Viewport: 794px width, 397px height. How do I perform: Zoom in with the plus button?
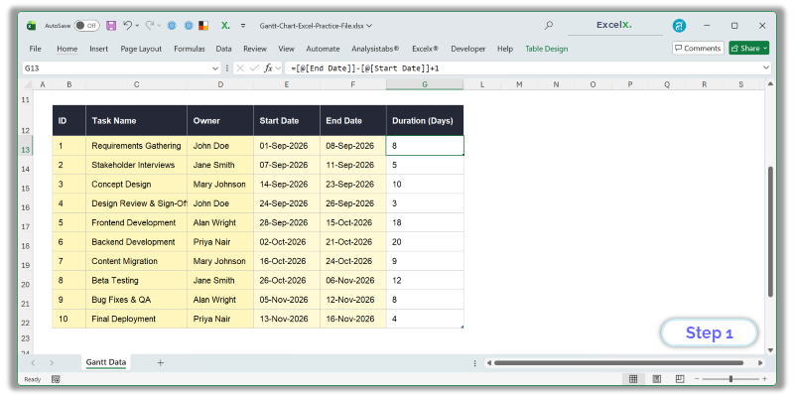click(764, 379)
